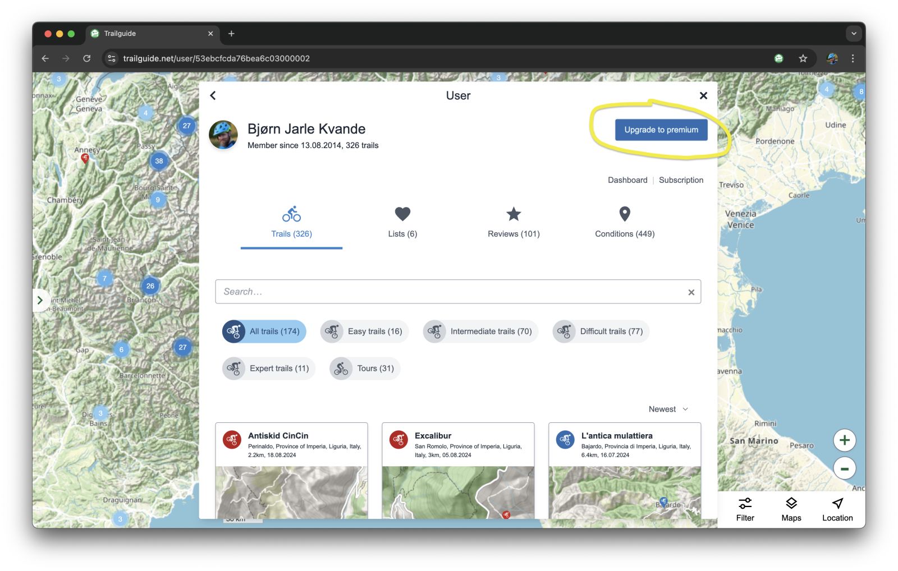Open the Chrome three-dot menu

click(x=853, y=58)
